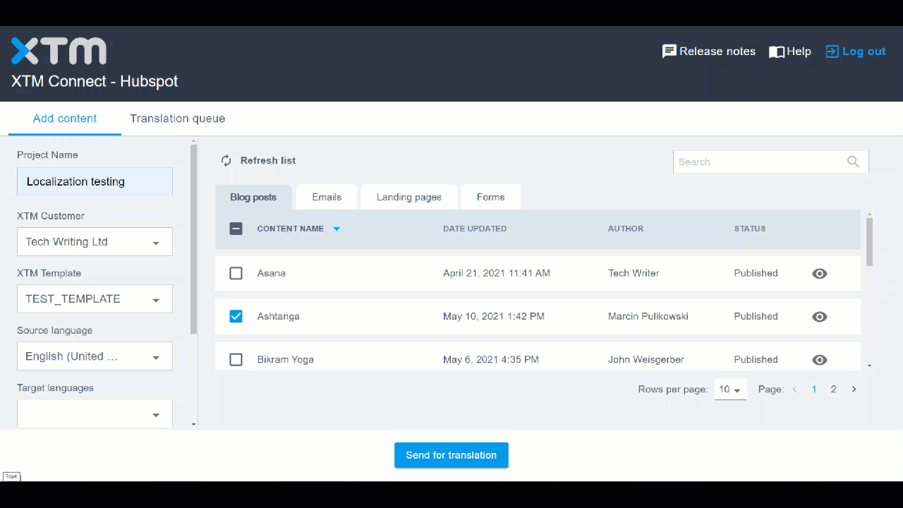The width and height of the screenshot is (903, 508).
Task: Click the Send for translation button
Action: click(x=451, y=454)
